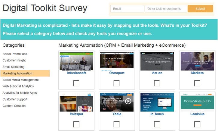Go to Email Marketing category
Viewport: 218px width, 131px height.
tap(14, 67)
